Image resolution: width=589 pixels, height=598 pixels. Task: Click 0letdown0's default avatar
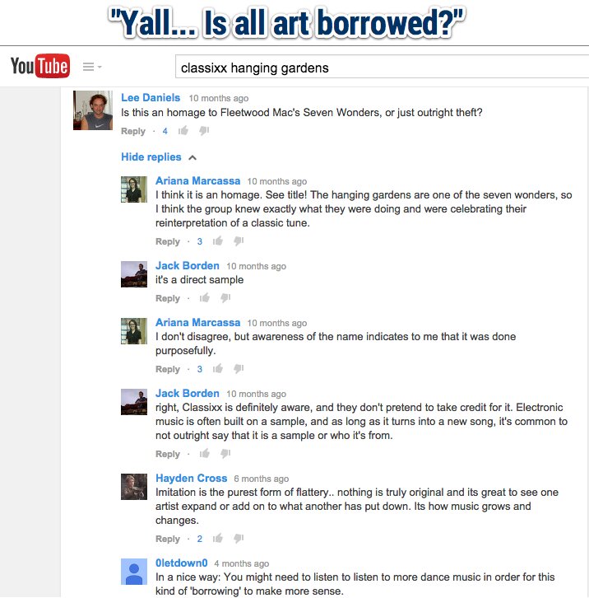pyautogui.click(x=134, y=572)
